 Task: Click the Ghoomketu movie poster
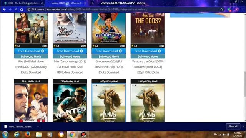point(109,28)
